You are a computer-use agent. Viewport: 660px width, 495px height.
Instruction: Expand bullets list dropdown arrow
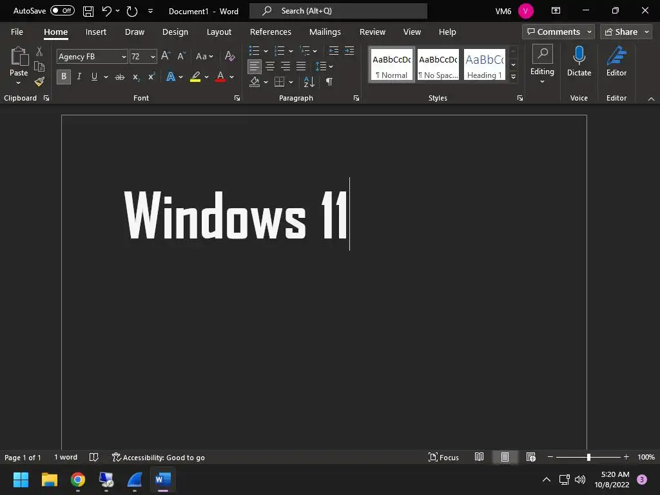coord(266,51)
